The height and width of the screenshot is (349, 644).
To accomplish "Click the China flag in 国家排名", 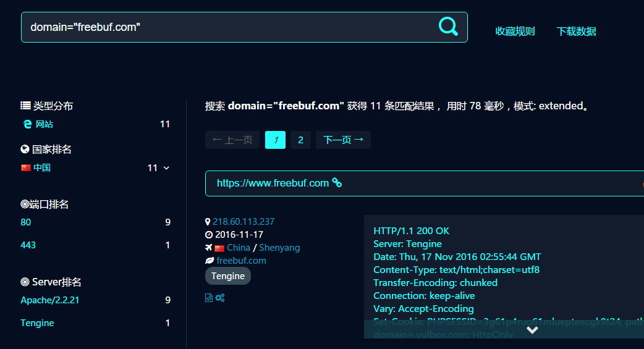I will 26,167.
